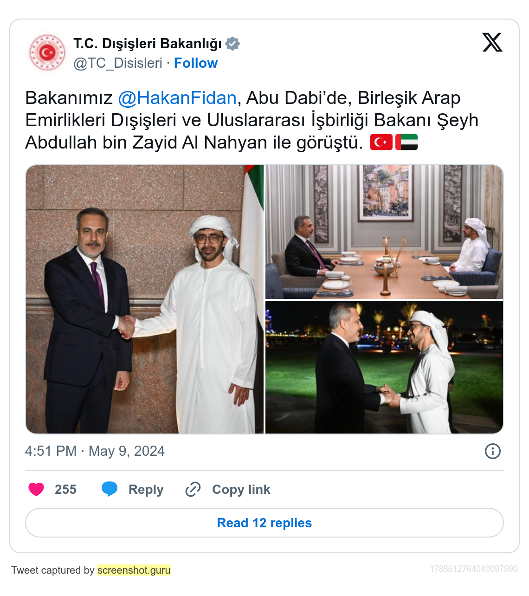Click the UAE flag emoji
This screenshot has height=596, width=529.
[406, 142]
